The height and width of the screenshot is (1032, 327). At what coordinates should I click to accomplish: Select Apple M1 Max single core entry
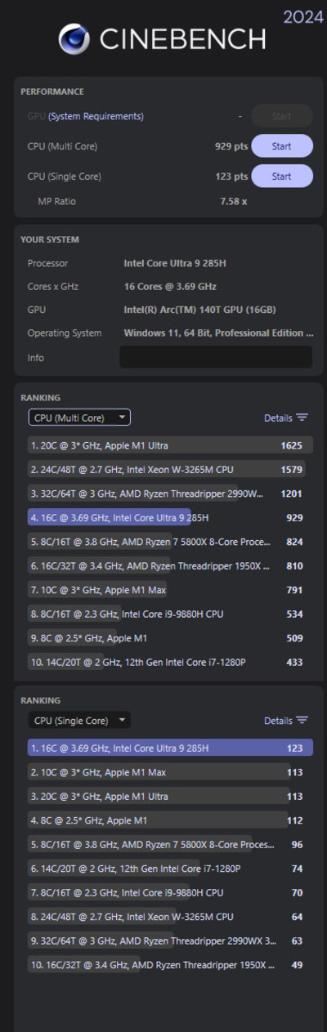[x=170, y=771]
